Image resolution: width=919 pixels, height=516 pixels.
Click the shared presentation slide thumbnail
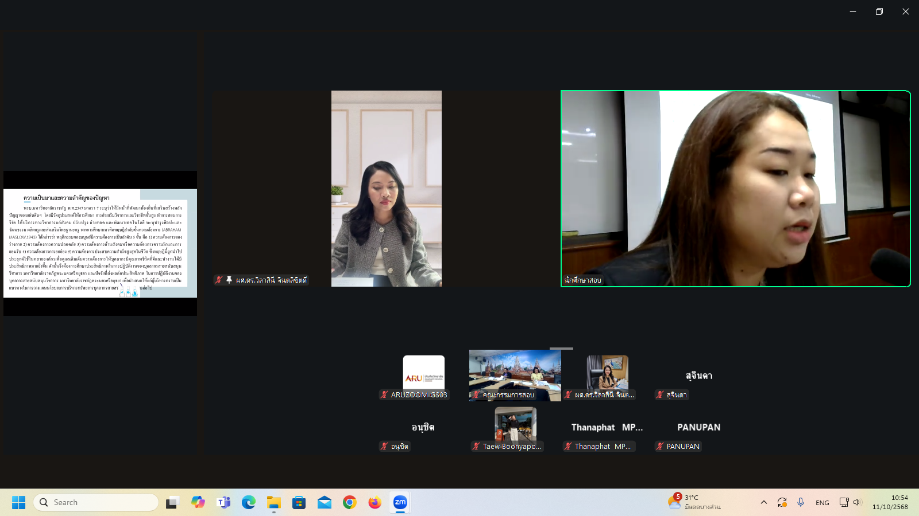pos(100,243)
